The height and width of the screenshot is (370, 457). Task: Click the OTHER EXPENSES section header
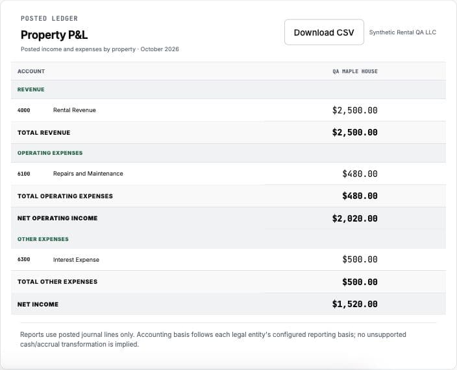[x=43, y=239]
